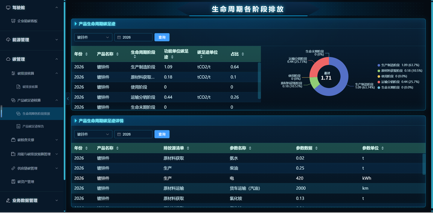Click the 碳资产管理 save icon
Image resolution: width=433 pixels, height=213 pixels.
coord(13,182)
